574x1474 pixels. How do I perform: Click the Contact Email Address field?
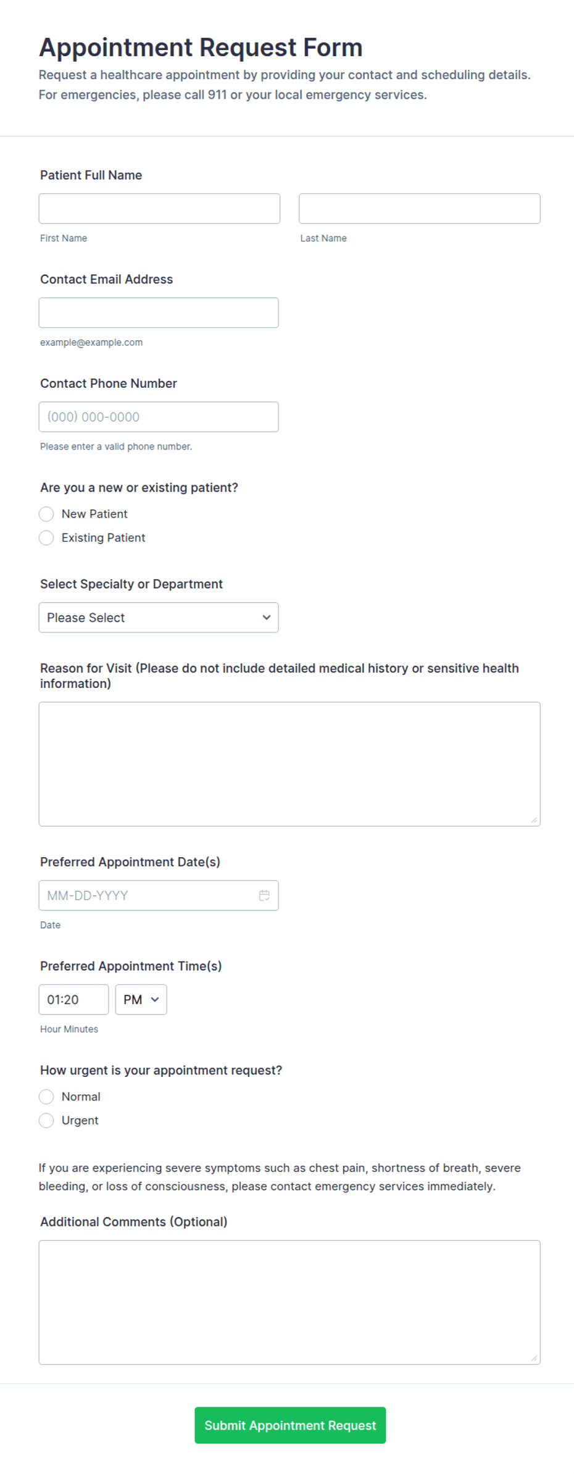pos(159,313)
